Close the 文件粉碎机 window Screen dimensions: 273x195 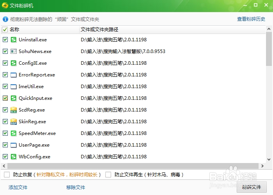pos(266,5)
